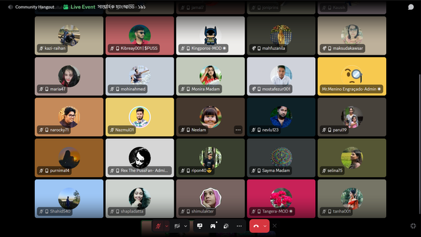Viewport: 421px width, 237px height.
Task: Dismiss the toolbar with the X icon
Action: click(274, 226)
